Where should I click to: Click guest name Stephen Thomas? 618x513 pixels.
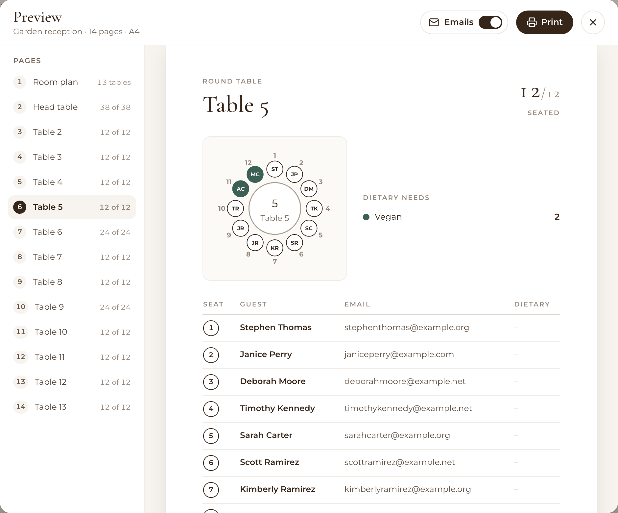click(276, 328)
